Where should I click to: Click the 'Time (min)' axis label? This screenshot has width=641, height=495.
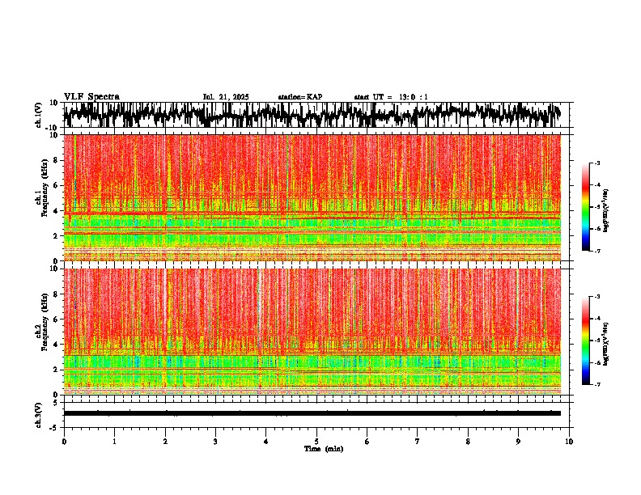tap(324, 449)
